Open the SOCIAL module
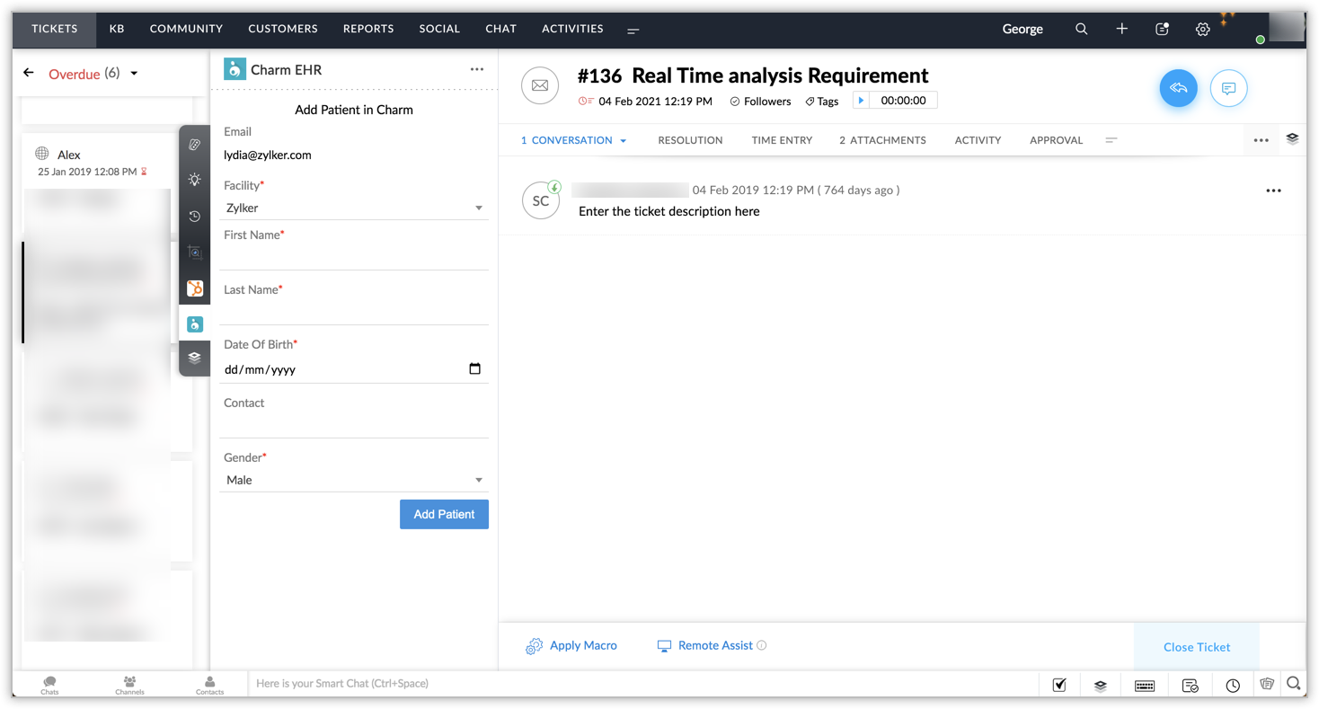Screen dimensions: 1319x709 pos(439,29)
